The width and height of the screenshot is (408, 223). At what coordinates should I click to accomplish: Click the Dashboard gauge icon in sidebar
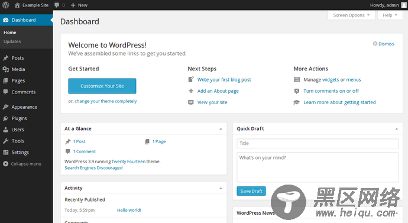(6, 20)
